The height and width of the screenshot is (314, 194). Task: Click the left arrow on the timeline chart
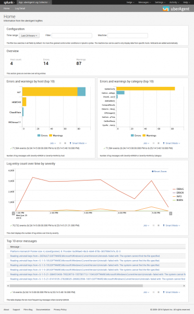pyautogui.click(x=14, y=214)
